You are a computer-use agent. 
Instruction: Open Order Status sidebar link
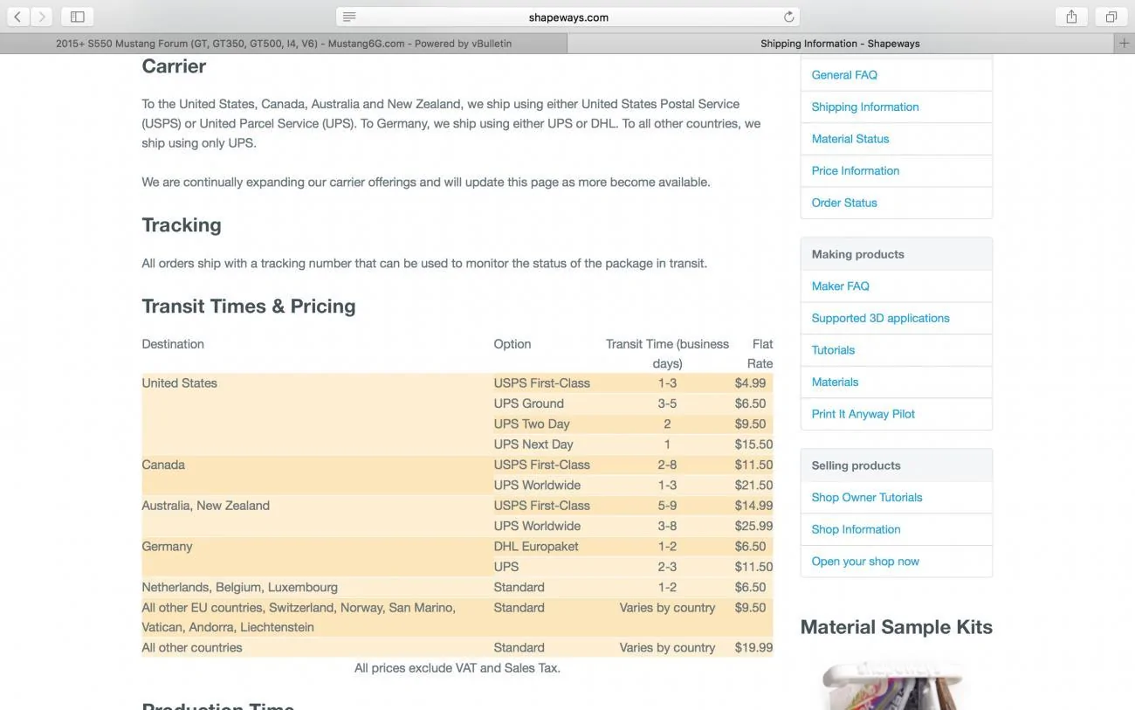(844, 203)
